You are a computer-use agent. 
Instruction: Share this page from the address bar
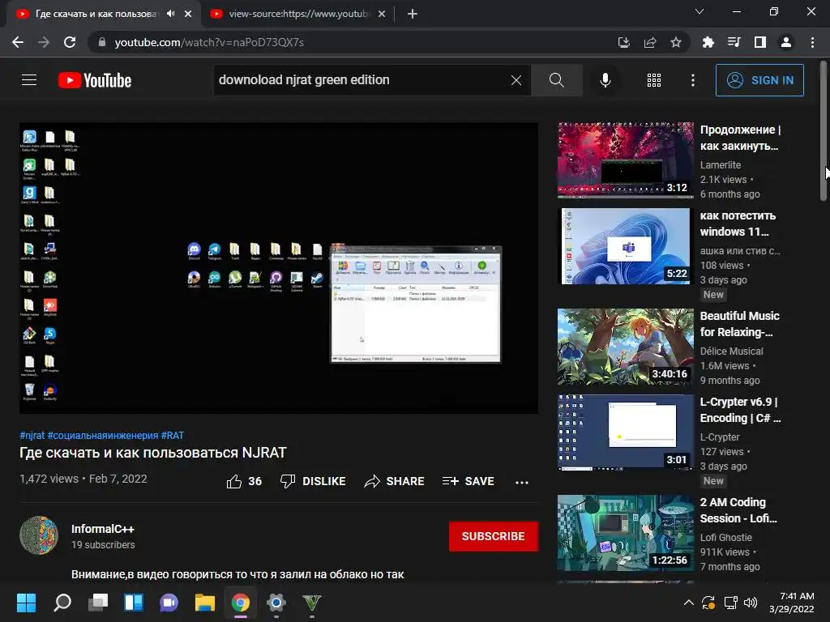click(650, 42)
